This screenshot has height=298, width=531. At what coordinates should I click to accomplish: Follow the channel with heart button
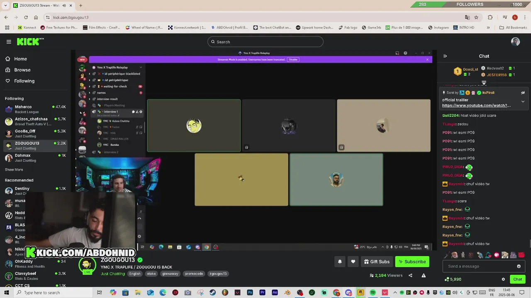click(353, 262)
